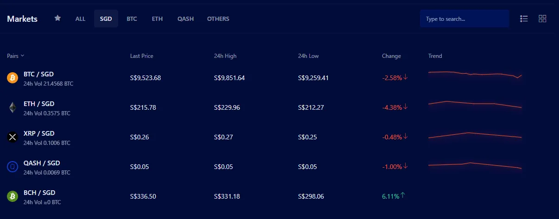Open the BTC / SGD pair
The height and width of the screenshot is (219, 559).
[39, 74]
